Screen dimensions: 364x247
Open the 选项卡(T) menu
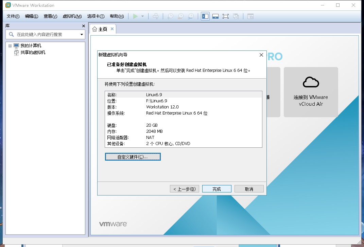(96, 16)
